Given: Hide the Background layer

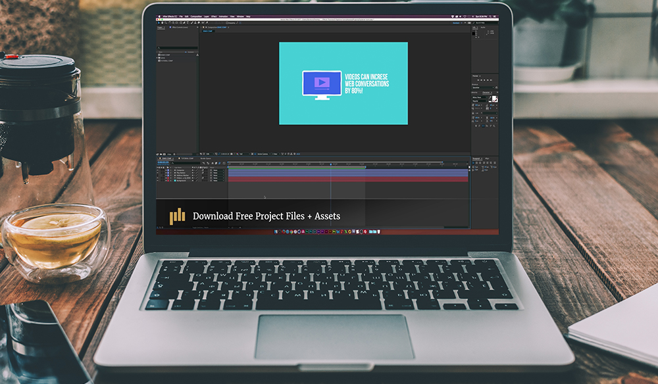Looking at the screenshot, I should (158, 181).
